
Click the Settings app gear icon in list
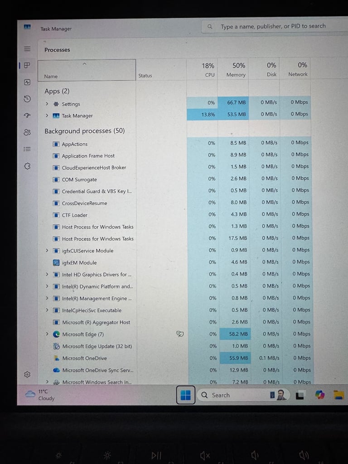(x=56, y=104)
